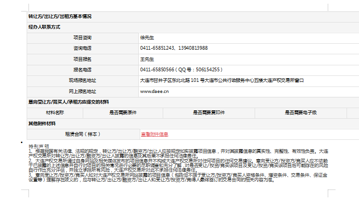Screen dimensions: 359x207
Task: Click the 特别声明 heading text
Action: click(x=38, y=146)
